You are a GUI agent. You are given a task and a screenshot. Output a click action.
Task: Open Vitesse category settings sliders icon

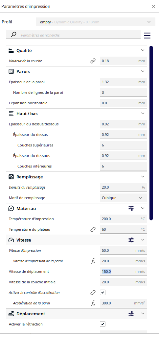(x=131, y=240)
